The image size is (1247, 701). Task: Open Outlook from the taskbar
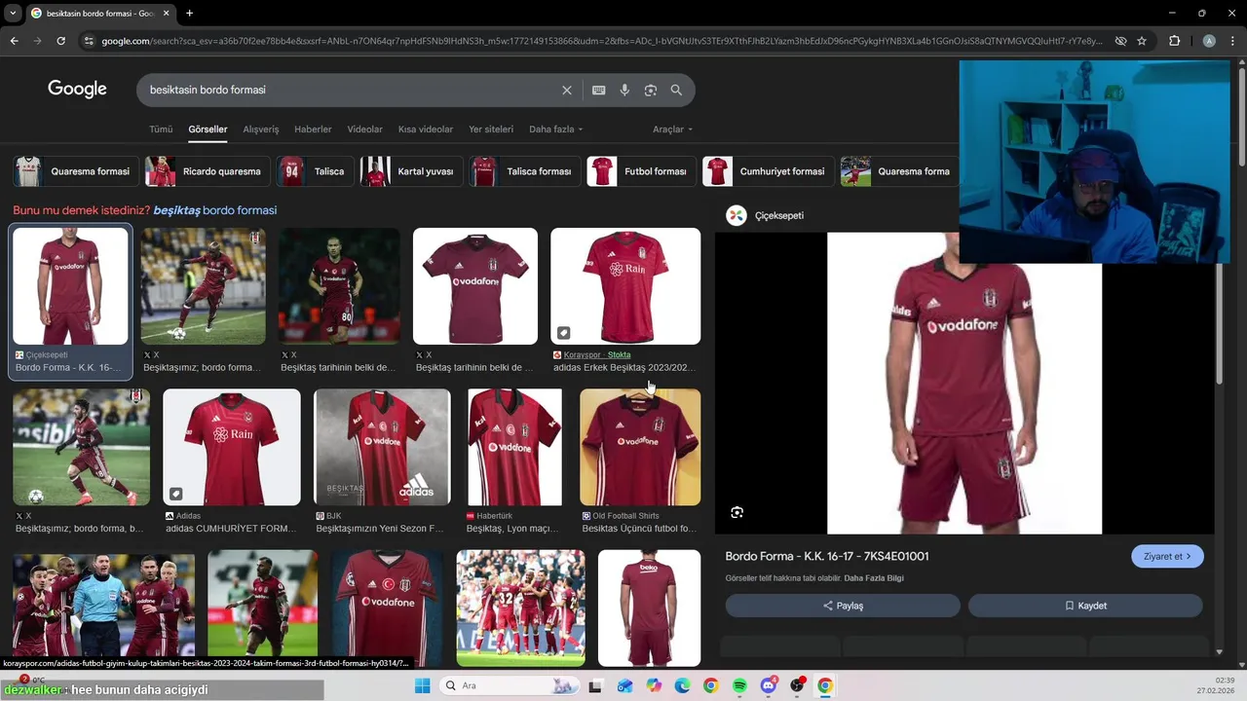tap(624, 685)
